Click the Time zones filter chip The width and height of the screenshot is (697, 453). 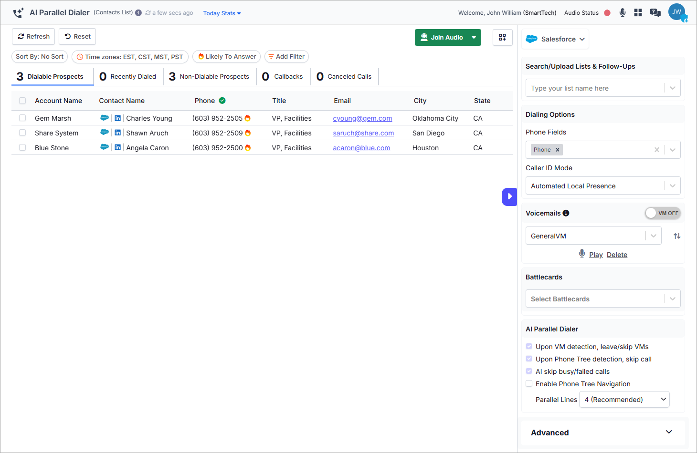(130, 57)
